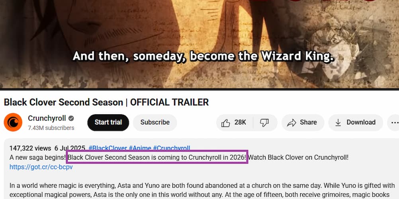Click the Download arrow icon

pyautogui.click(x=338, y=123)
